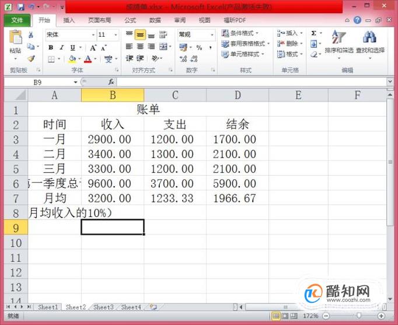
Task: Switch to Sheet3 tab
Action: click(x=103, y=307)
